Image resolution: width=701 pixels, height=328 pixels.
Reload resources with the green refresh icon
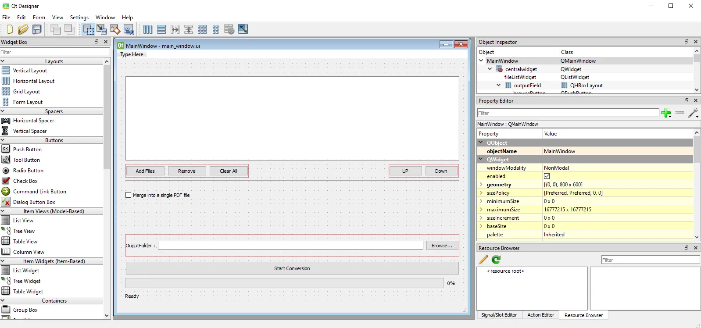click(x=496, y=260)
